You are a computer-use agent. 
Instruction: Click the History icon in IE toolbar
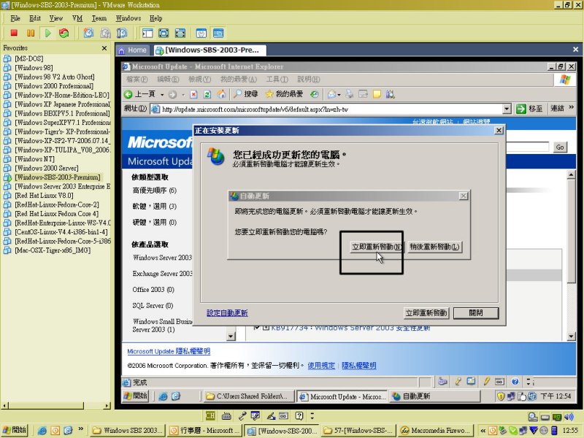click(x=315, y=94)
